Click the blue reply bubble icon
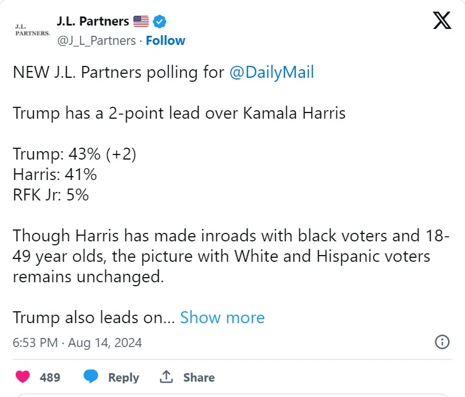The height and width of the screenshot is (397, 465). click(91, 377)
